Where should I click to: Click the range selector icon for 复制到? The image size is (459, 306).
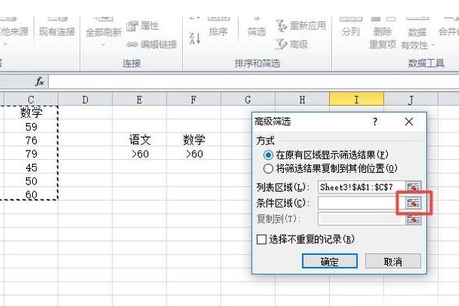[413, 219]
